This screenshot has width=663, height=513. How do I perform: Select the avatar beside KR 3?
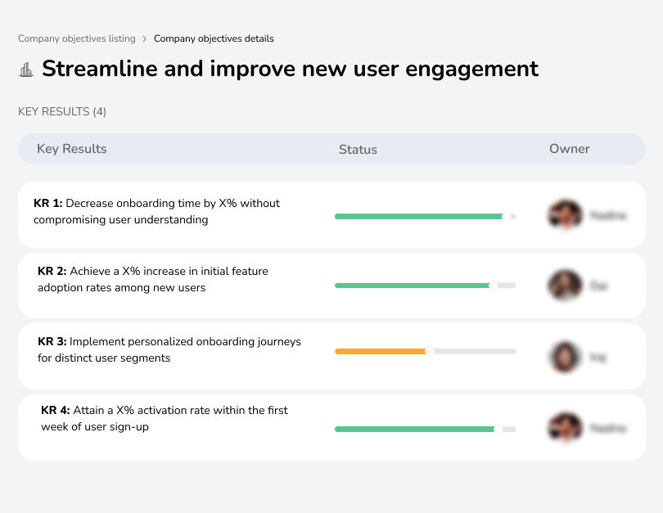click(564, 356)
